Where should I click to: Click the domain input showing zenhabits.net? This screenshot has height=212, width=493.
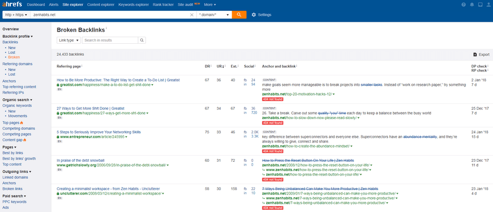(x=110, y=15)
